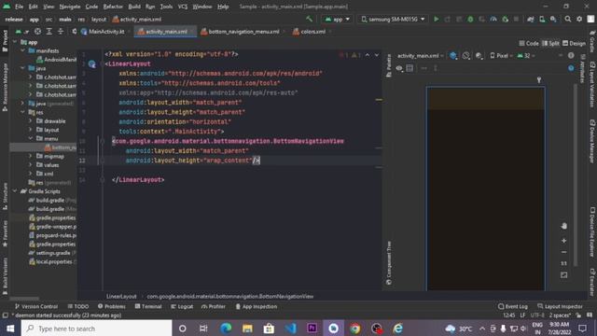Open the samsung SM-M015G device dropdown
Viewport: 597px width, 336px height.
pyautogui.click(x=393, y=19)
